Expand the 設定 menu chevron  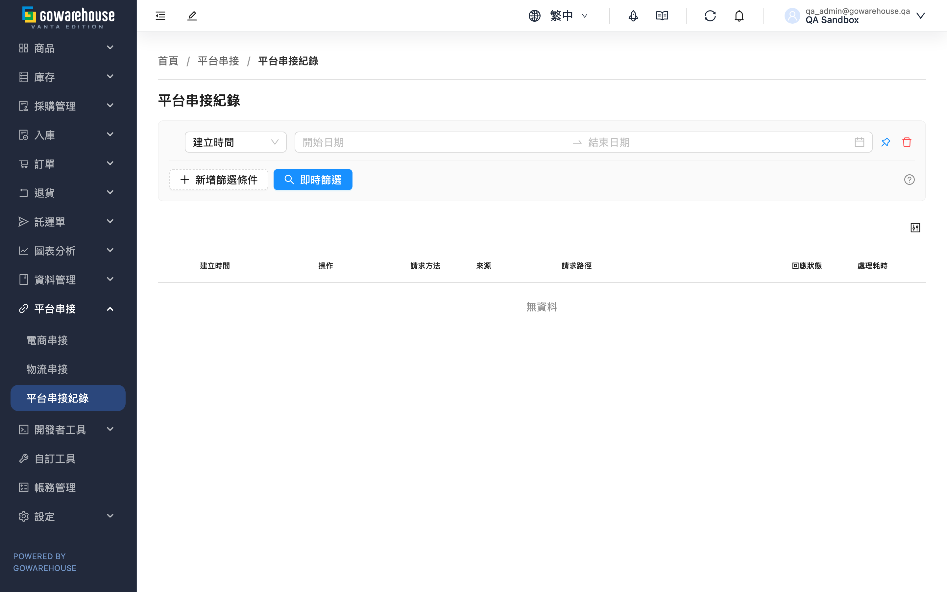click(110, 516)
